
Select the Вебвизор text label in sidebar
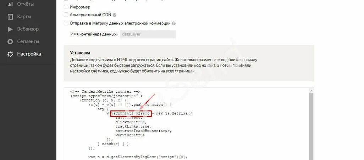click(28, 29)
